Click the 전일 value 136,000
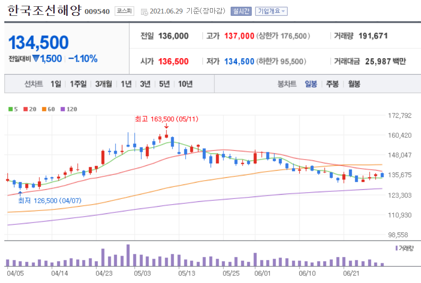 point(173,36)
